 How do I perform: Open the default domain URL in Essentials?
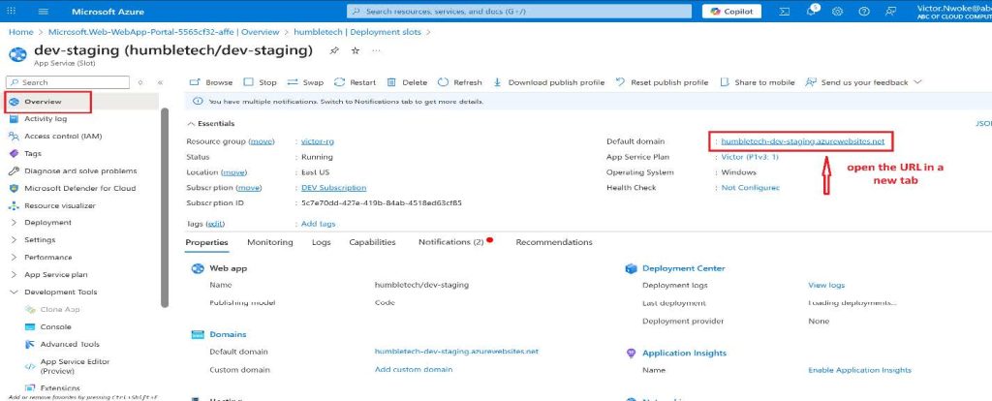[803, 141]
